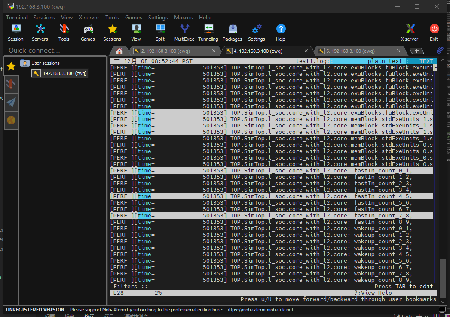Open the Session toolbar icon
The height and width of the screenshot is (317, 450).
[x=16, y=33]
